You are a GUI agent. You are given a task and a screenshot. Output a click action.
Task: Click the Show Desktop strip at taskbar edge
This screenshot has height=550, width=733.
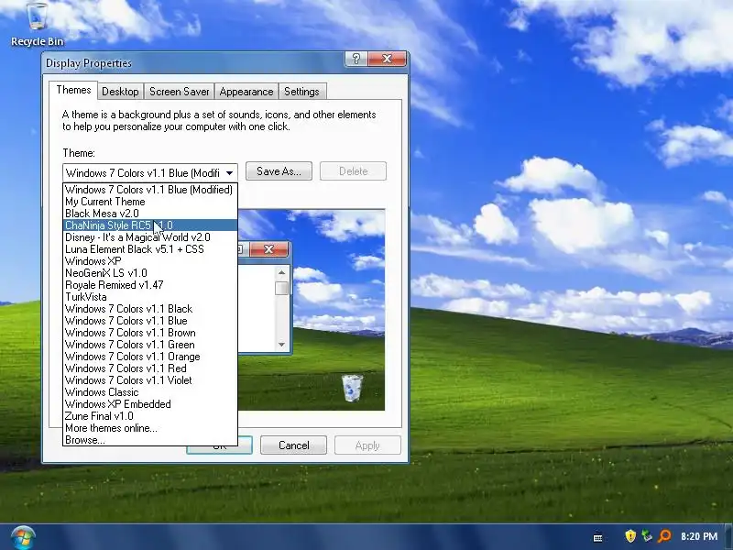(x=729, y=537)
